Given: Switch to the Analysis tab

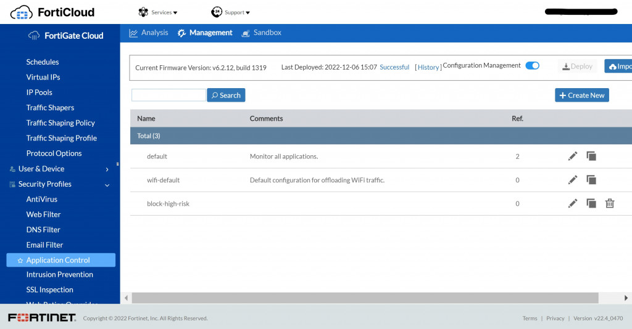Looking at the screenshot, I should [x=149, y=33].
